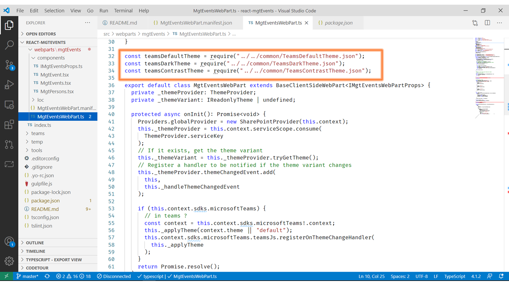Screen dimensions: 509x286
Task: Open the Terminal menu
Action: tap(123, 11)
